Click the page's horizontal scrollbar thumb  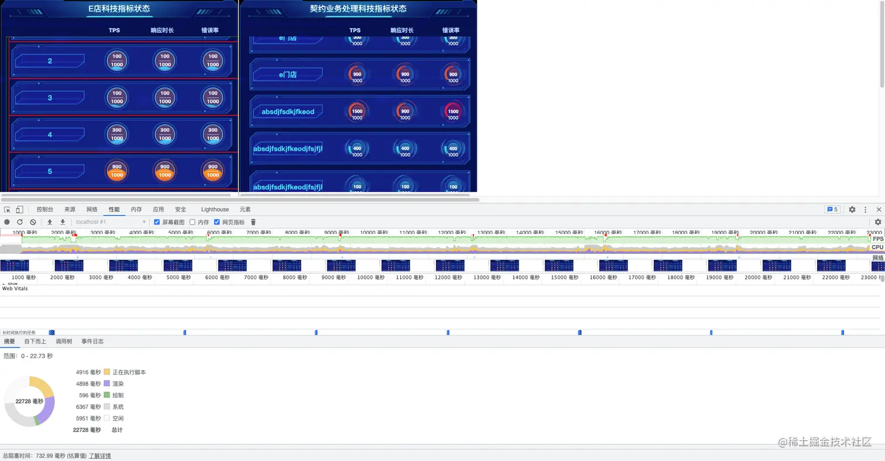point(240,199)
